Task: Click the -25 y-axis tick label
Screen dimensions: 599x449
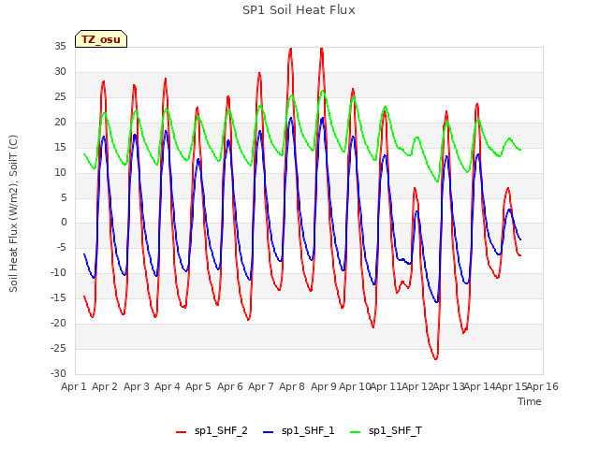Action: [x=59, y=348]
